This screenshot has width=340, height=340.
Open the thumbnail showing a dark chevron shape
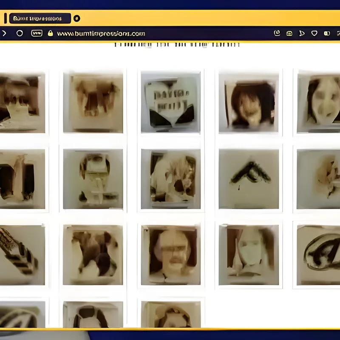click(x=249, y=179)
